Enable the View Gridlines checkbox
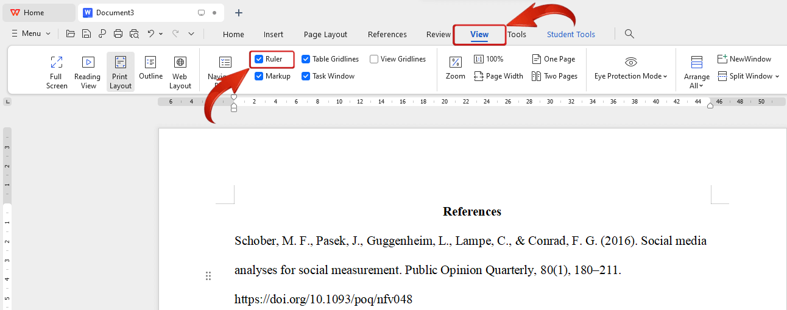The width and height of the screenshot is (787, 310). [374, 59]
